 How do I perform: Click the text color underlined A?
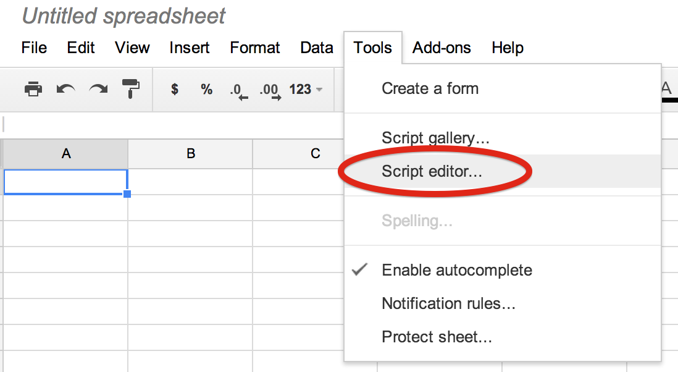pos(666,90)
